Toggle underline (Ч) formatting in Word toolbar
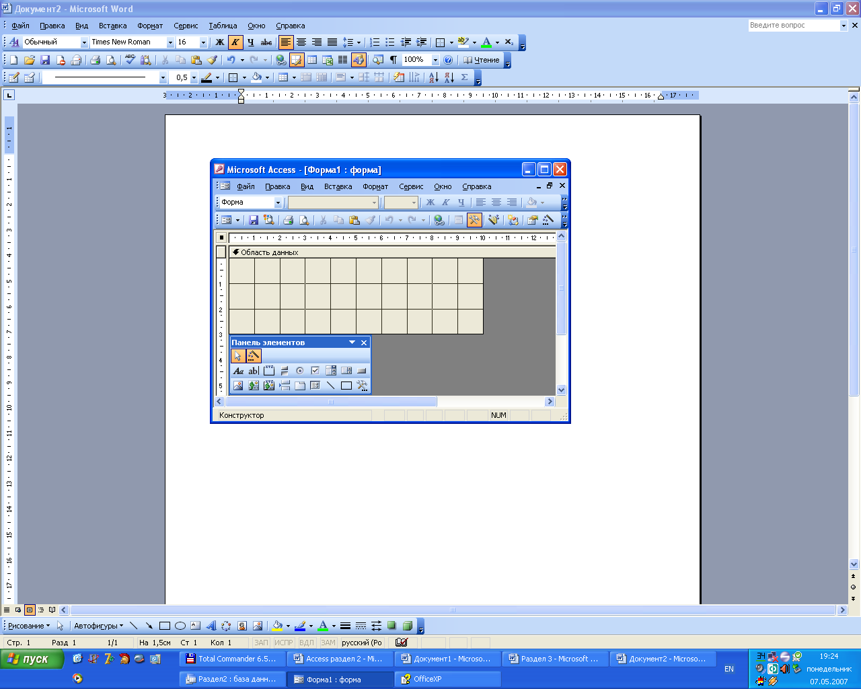This screenshot has width=861, height=689. [250, 42]
